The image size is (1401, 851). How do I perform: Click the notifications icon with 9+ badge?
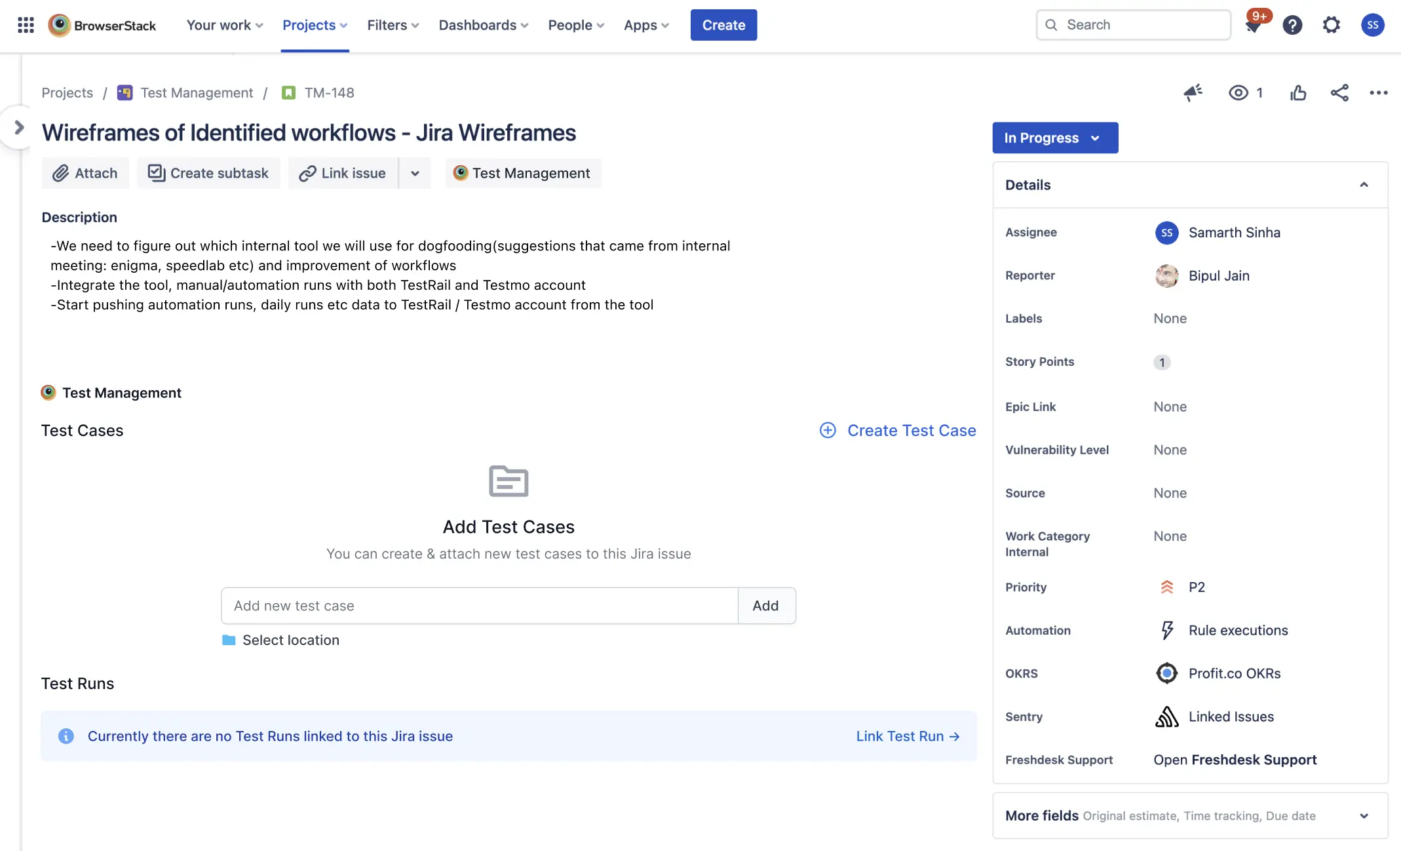(x=1254, y=26)
